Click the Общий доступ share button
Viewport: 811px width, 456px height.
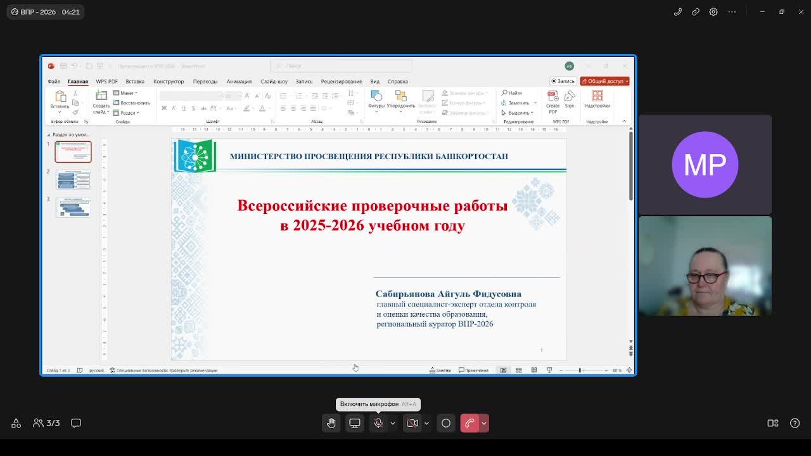pyautogui.click(x=604, y=81)
